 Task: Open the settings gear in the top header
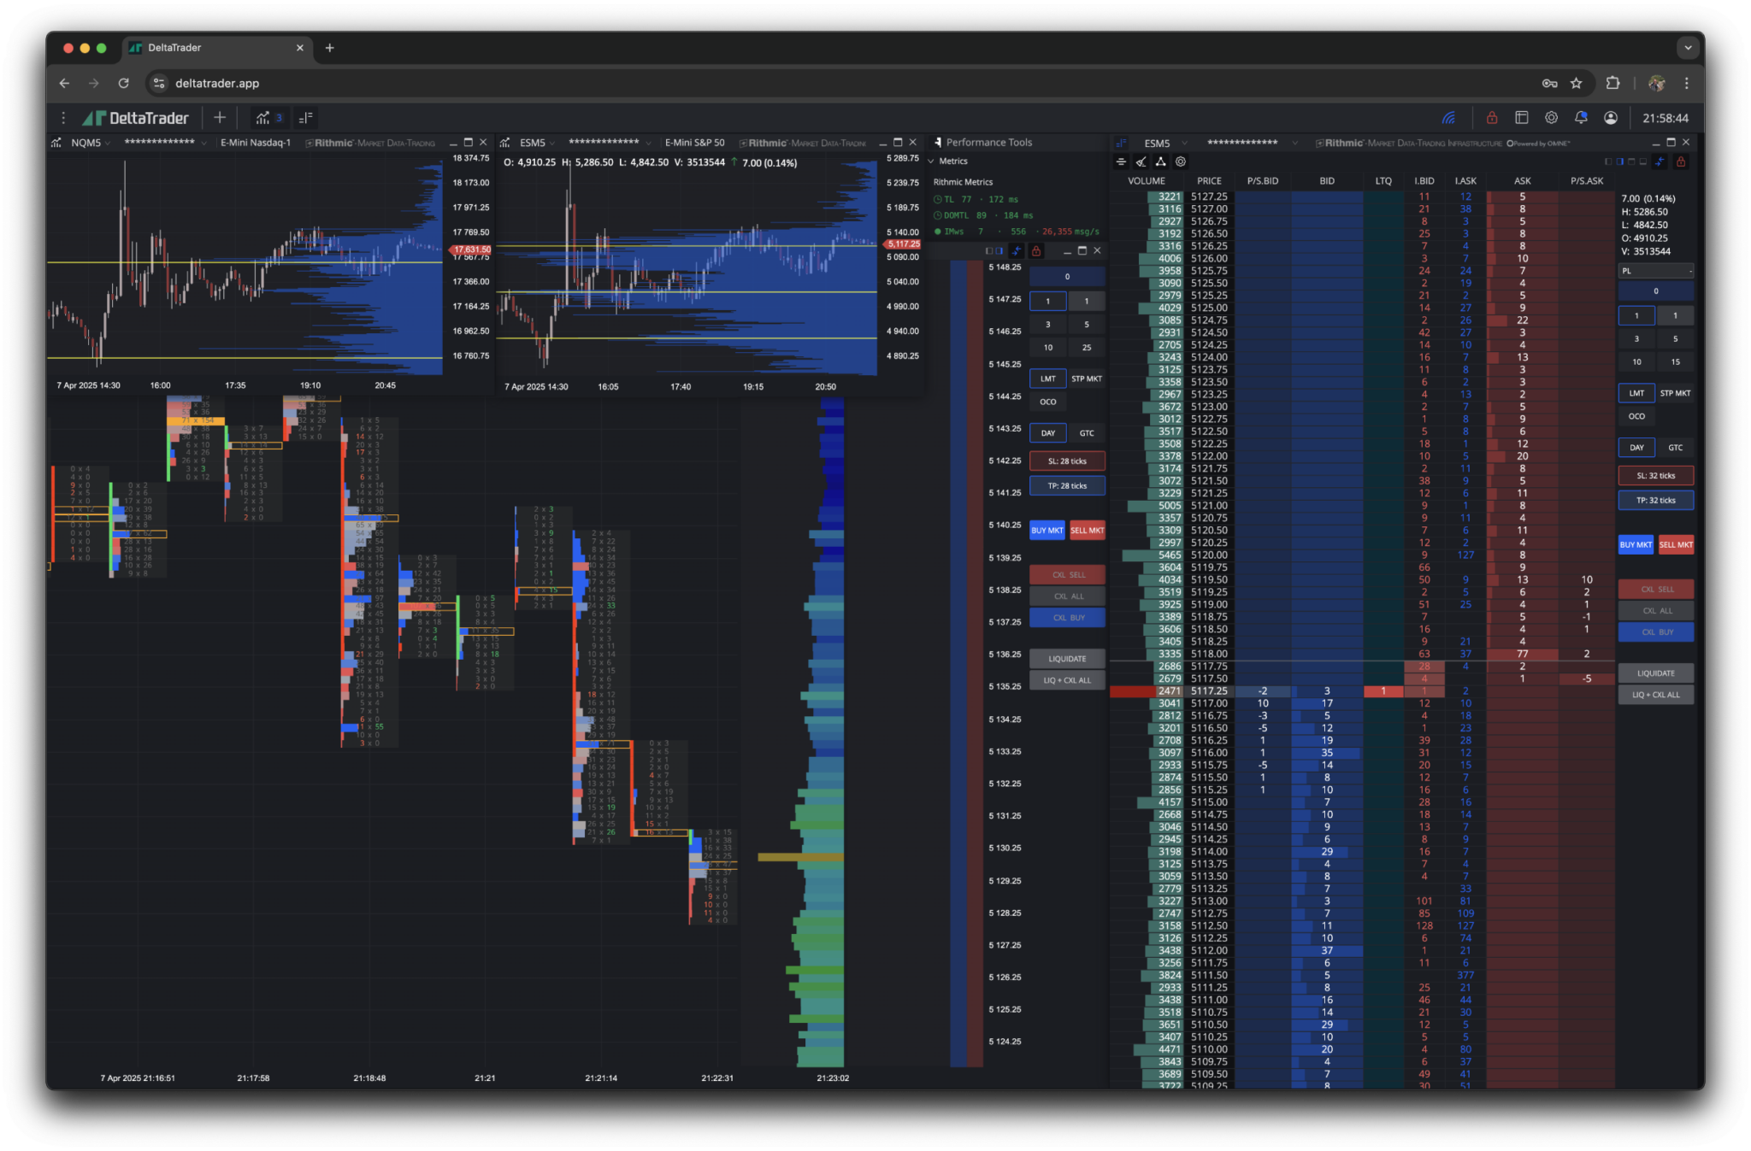pyautogui.click(x=1552, y=118)
